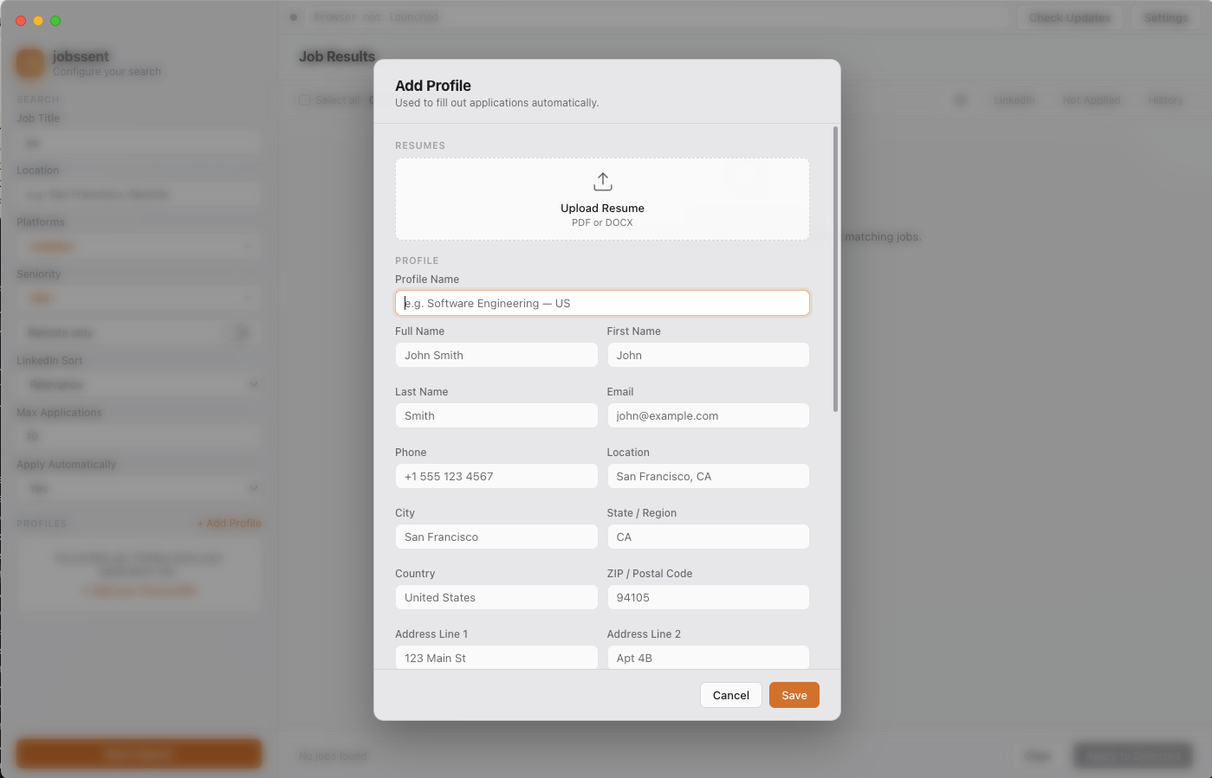Click the Full Name field showing John Smith

496,355
